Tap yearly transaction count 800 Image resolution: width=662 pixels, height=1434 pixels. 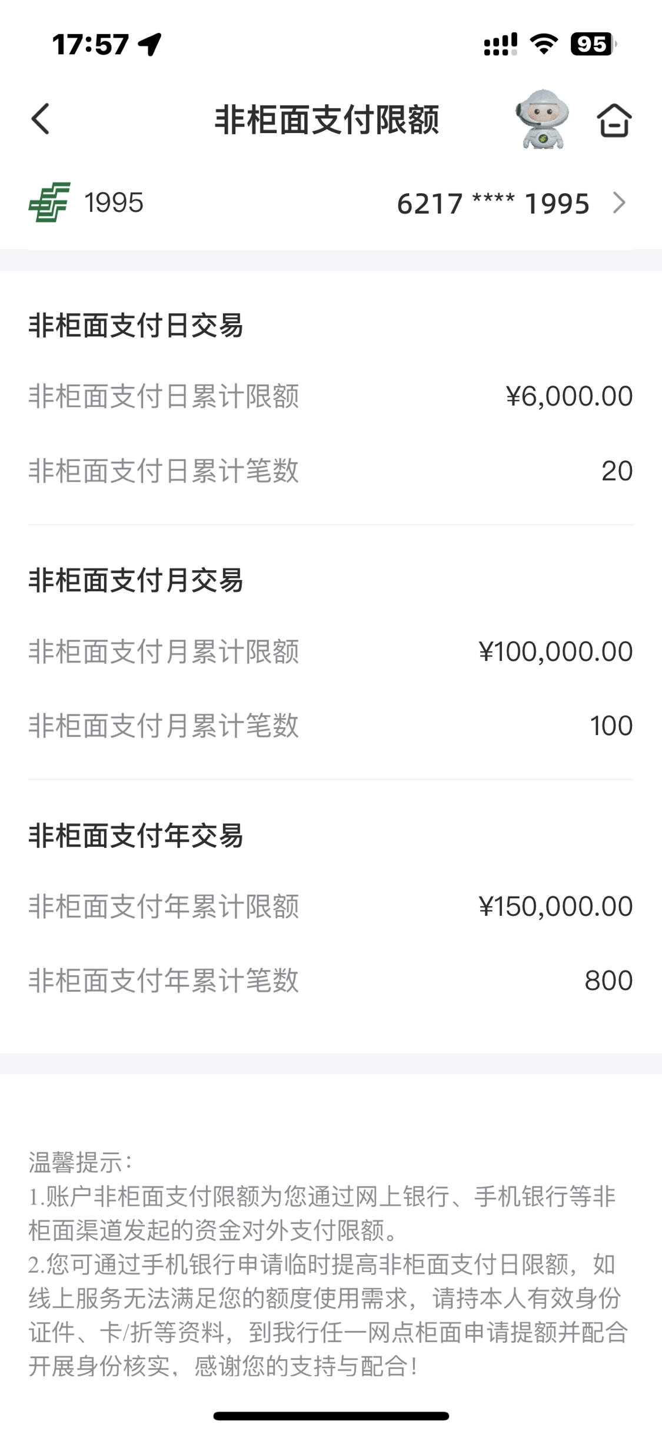pyautogui.click(x=608, y=981)
